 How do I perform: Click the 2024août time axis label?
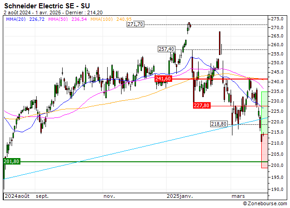[17, 196]
